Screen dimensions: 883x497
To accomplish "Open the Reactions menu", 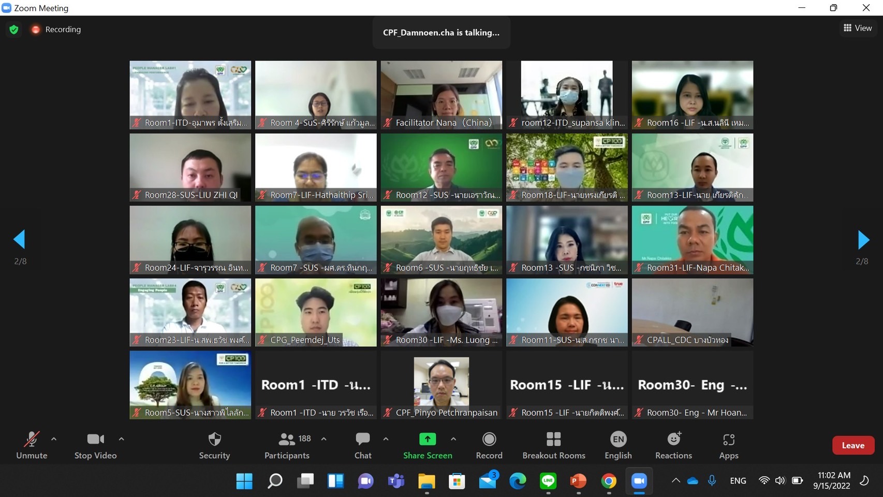I will (673, 445).
